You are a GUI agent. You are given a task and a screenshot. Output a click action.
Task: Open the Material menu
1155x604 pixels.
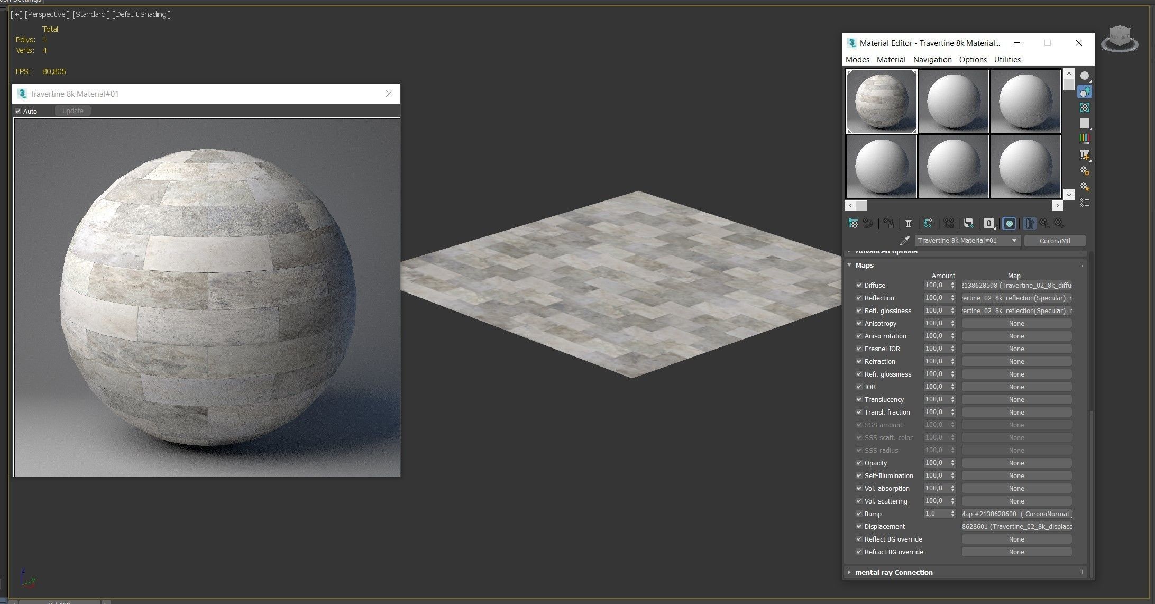pyautogui.click(x=891, y=60)
